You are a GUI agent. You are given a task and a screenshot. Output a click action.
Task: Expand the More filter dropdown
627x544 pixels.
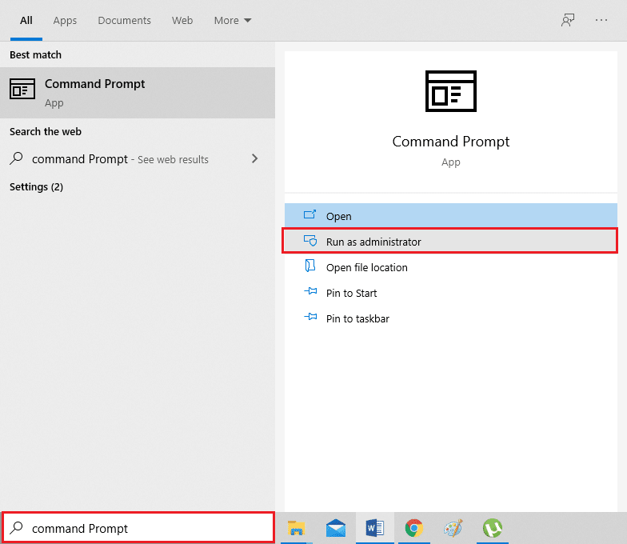(233, 21)
